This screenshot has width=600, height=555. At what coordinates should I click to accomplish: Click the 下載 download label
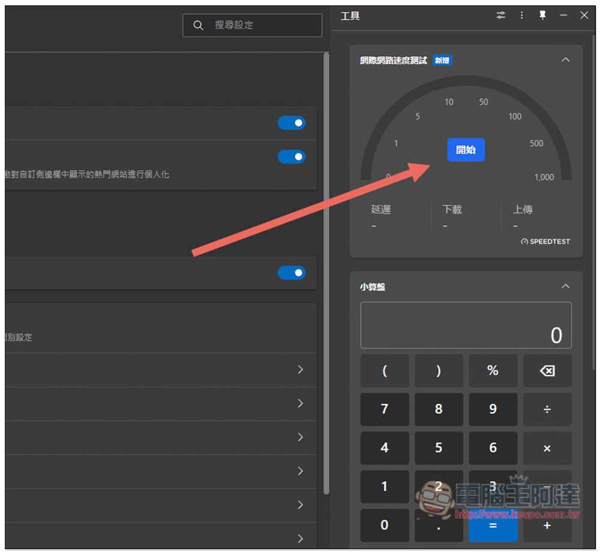click(452, 209)
